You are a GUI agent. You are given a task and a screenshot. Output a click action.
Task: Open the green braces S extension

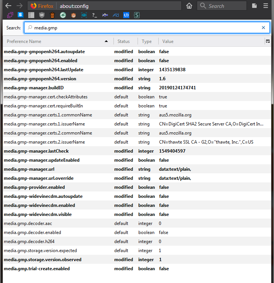137,15
